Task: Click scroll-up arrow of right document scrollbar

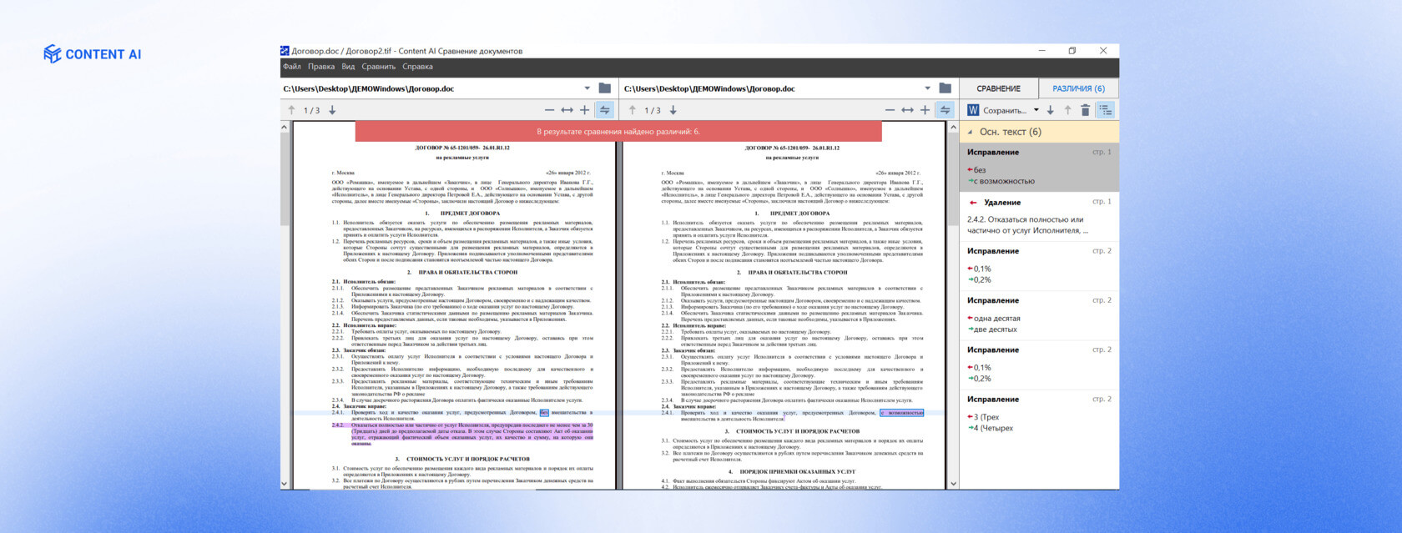Action: (x=953, y=128)
